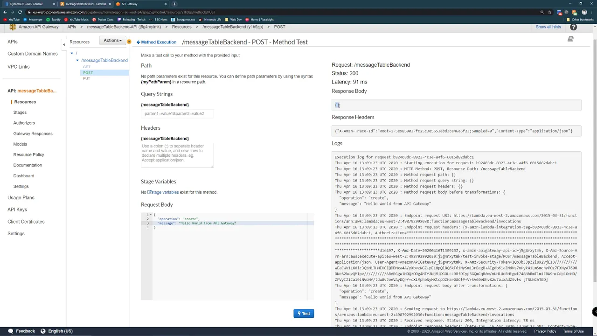
Task: Click the orange indicator dot beside Actions
Action: click(x=129, y=42)
